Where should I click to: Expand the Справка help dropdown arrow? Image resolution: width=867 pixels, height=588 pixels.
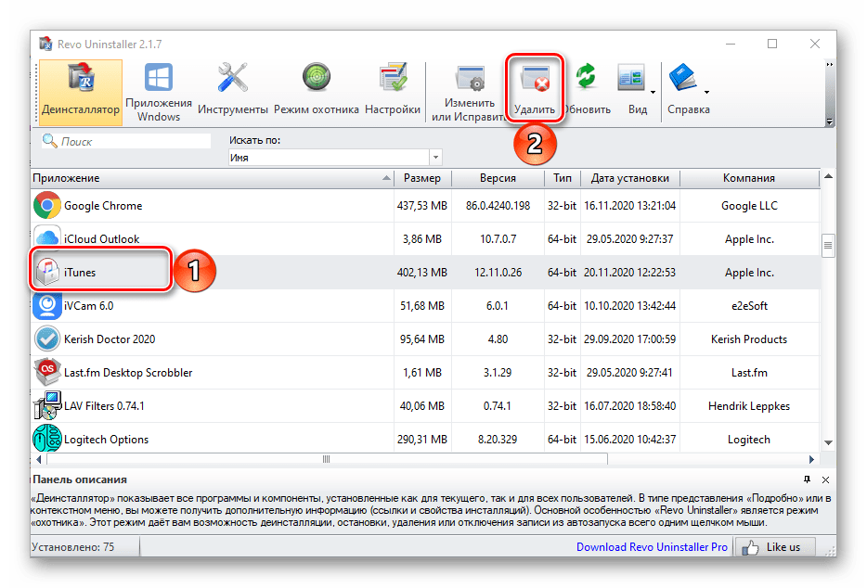tap(707, 92)
